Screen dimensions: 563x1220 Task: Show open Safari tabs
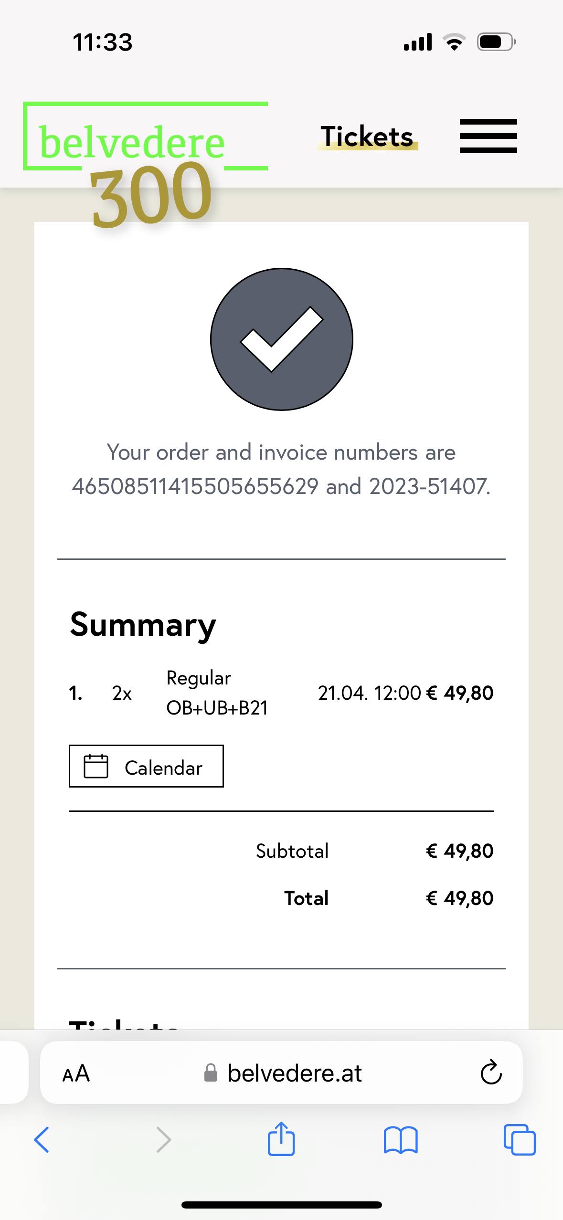click(519, 1140)
